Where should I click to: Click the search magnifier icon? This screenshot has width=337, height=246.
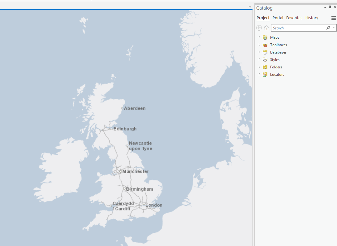pyautogui.click(x=328, y=28)
